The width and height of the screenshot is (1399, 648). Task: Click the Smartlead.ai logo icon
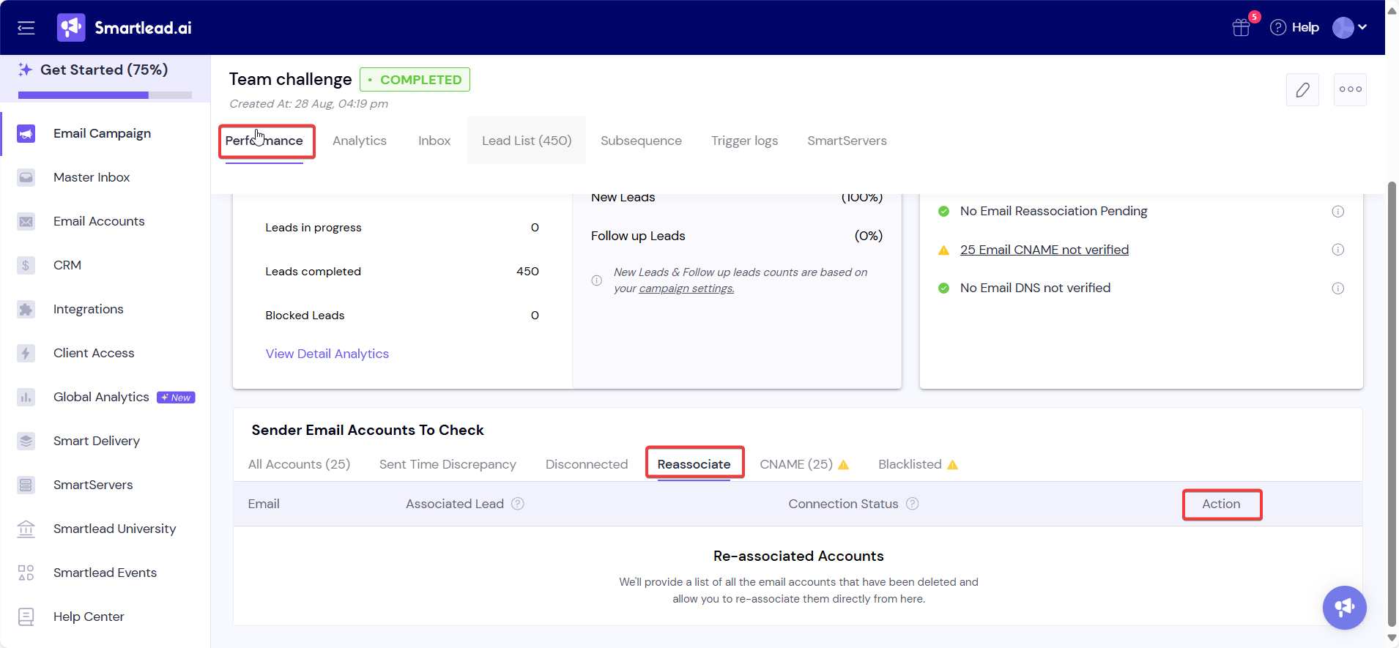(71, 28)
